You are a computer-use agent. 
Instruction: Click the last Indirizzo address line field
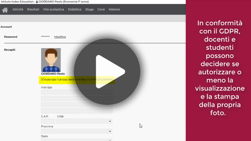click(x=77, y=111)
